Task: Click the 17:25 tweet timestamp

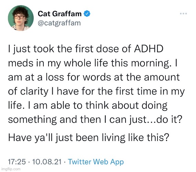Action: click(x=17, y=162)
